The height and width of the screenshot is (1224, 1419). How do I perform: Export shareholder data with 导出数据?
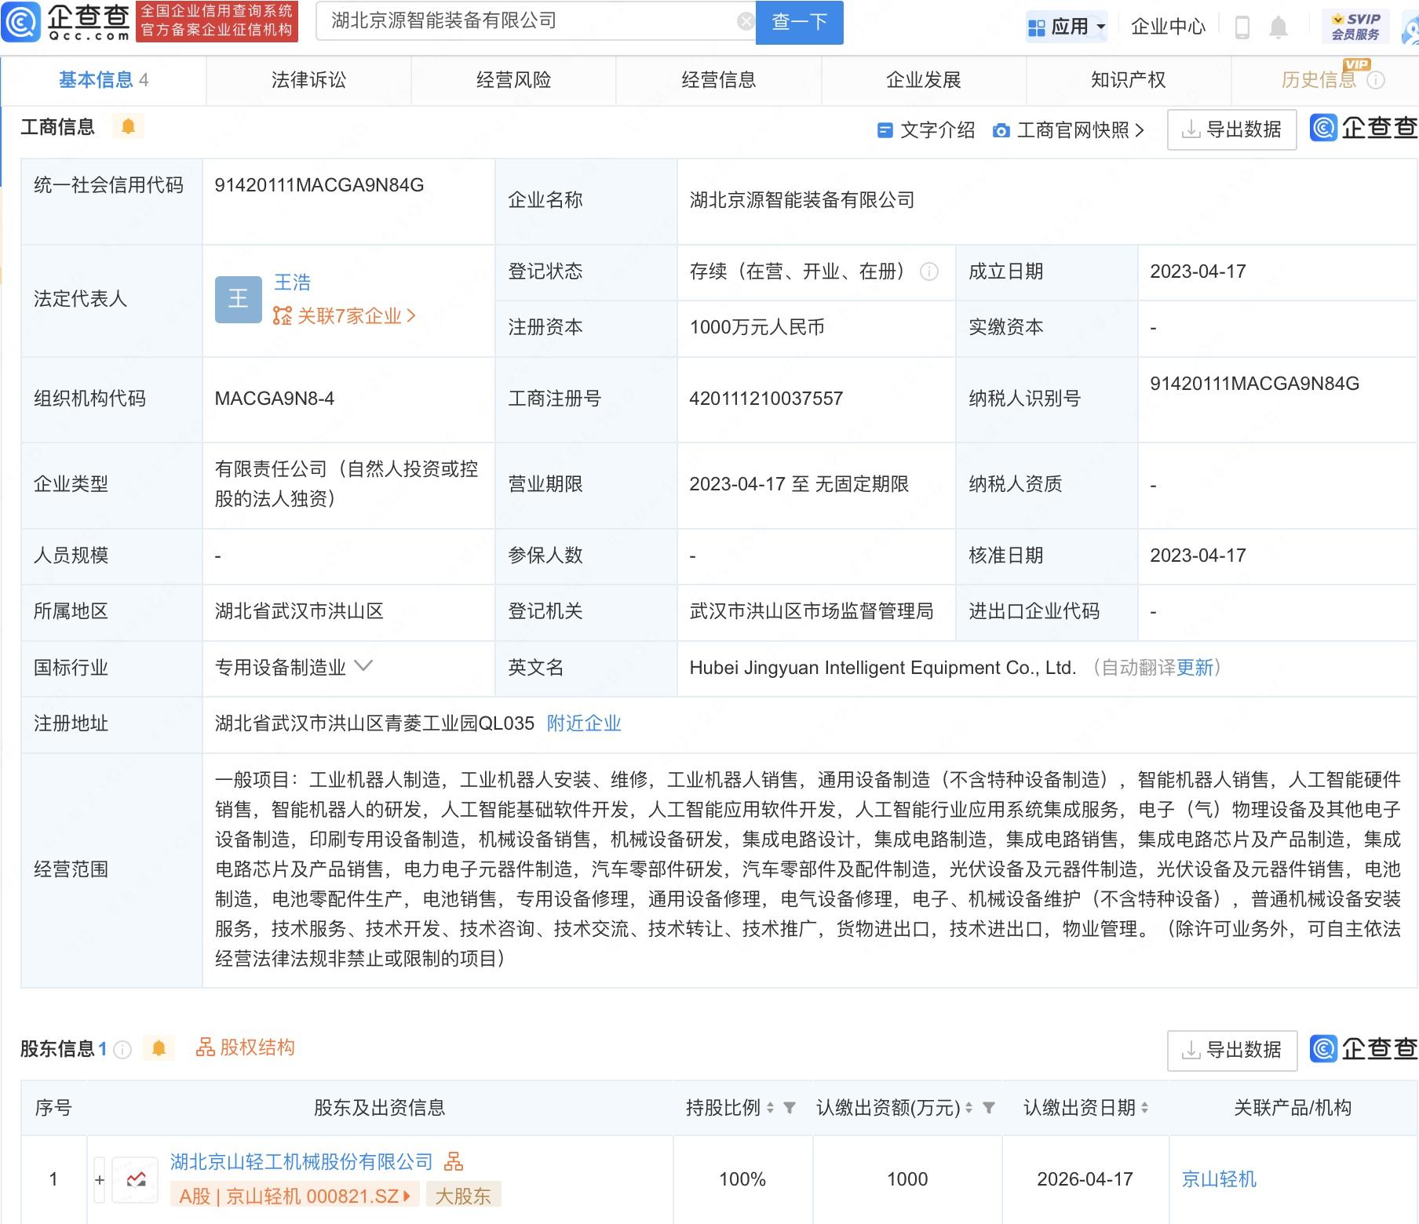tap(1231, 1050)
